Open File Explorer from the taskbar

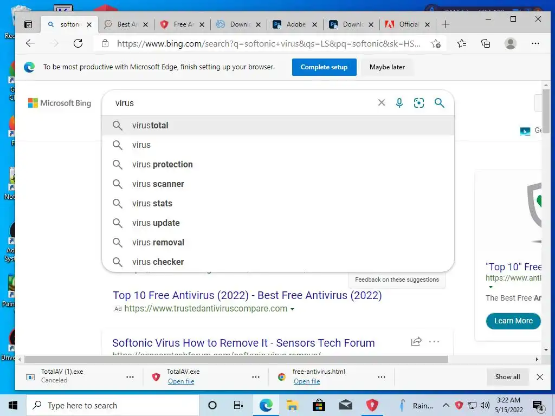point(292,405)
